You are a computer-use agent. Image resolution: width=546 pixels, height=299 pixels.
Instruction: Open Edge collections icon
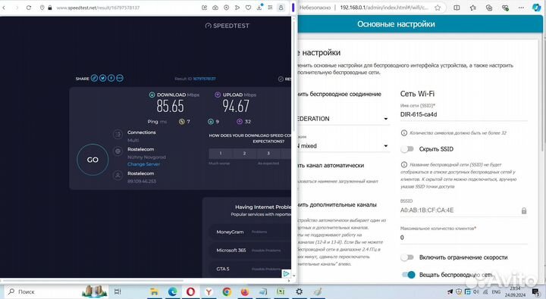[489, 8]
